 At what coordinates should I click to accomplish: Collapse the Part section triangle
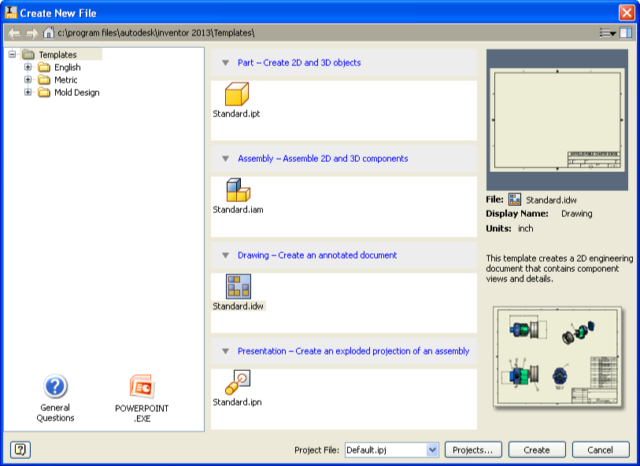point(225,63)
